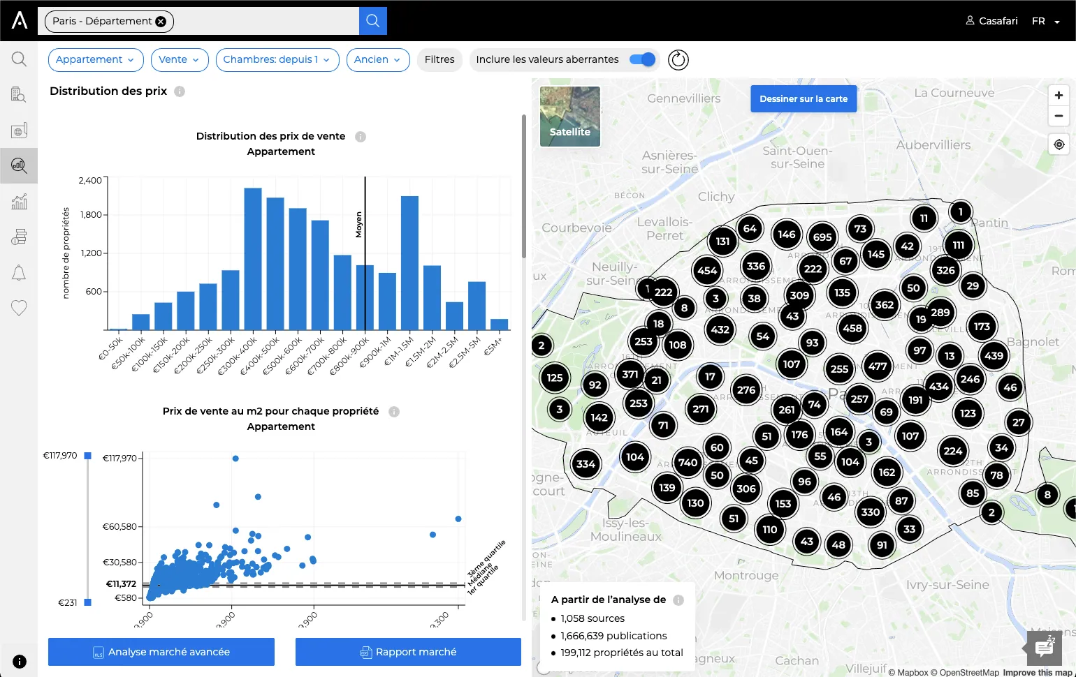
Task: Open favorites heart icon in sidebar
Action: pos(19,308)
